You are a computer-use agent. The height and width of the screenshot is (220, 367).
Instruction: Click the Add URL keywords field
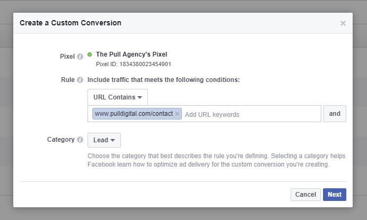point(249,114)
